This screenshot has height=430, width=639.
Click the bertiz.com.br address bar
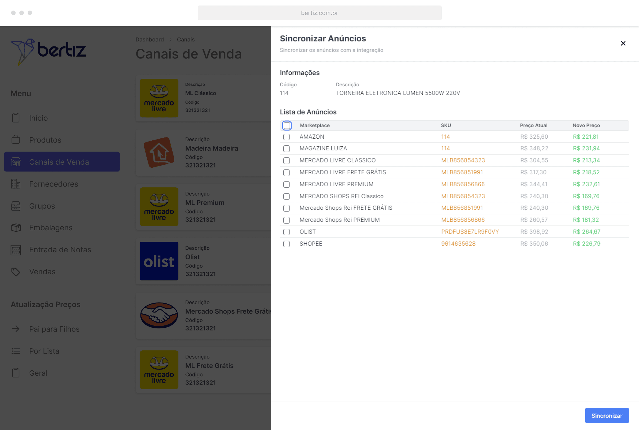click(319, 13)
